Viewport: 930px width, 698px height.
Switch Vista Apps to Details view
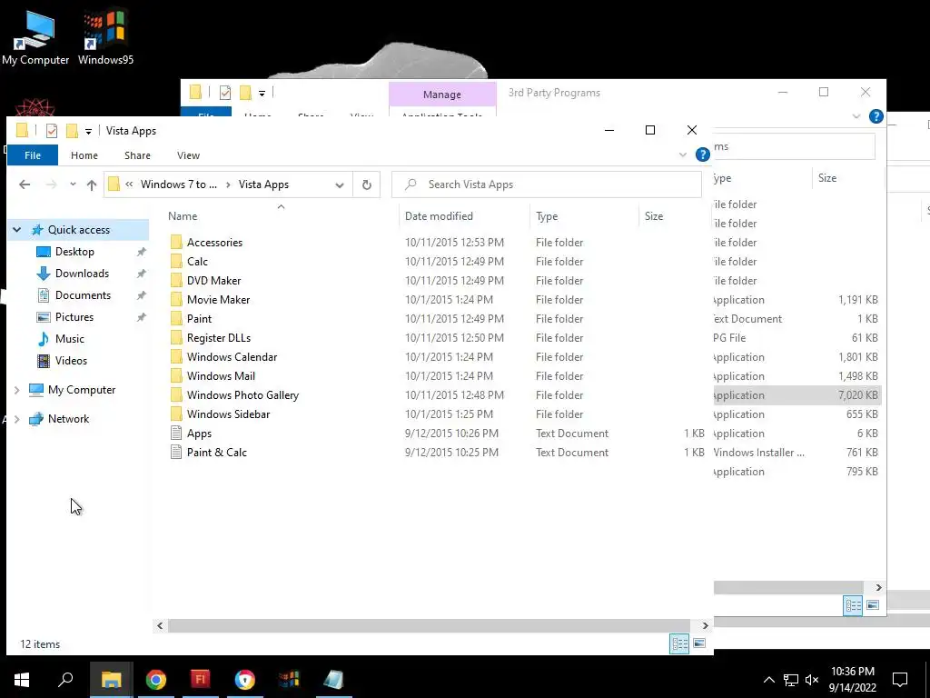[679, 644]
